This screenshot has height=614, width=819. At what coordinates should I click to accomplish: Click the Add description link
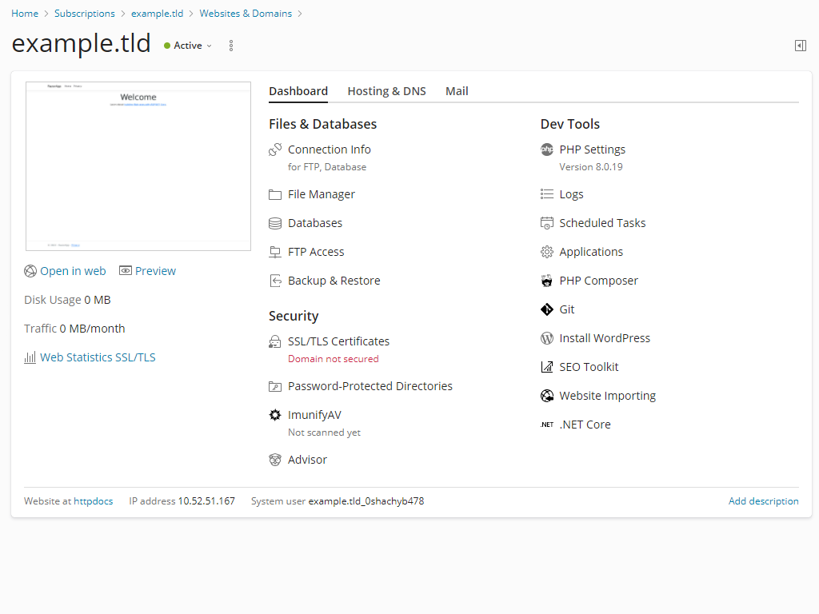763,501
